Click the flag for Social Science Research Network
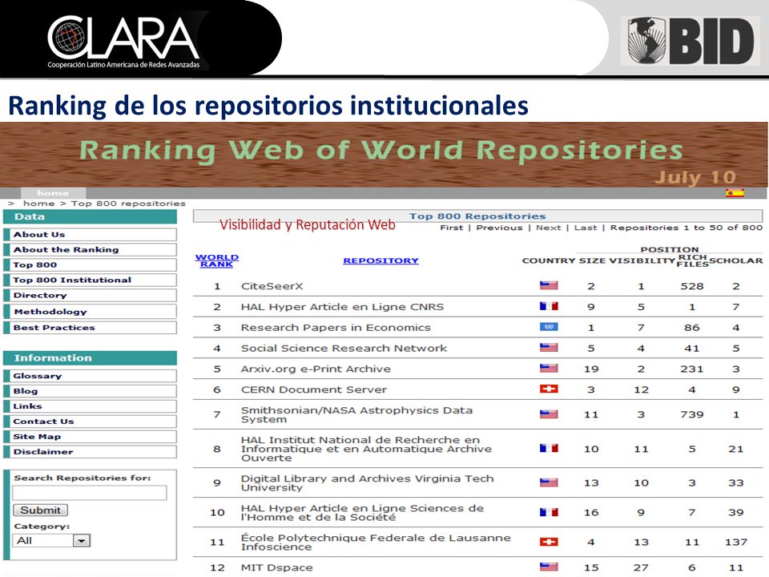Viewport: 769px width, 577px height. pyautogui.click(x=549, y=347)
